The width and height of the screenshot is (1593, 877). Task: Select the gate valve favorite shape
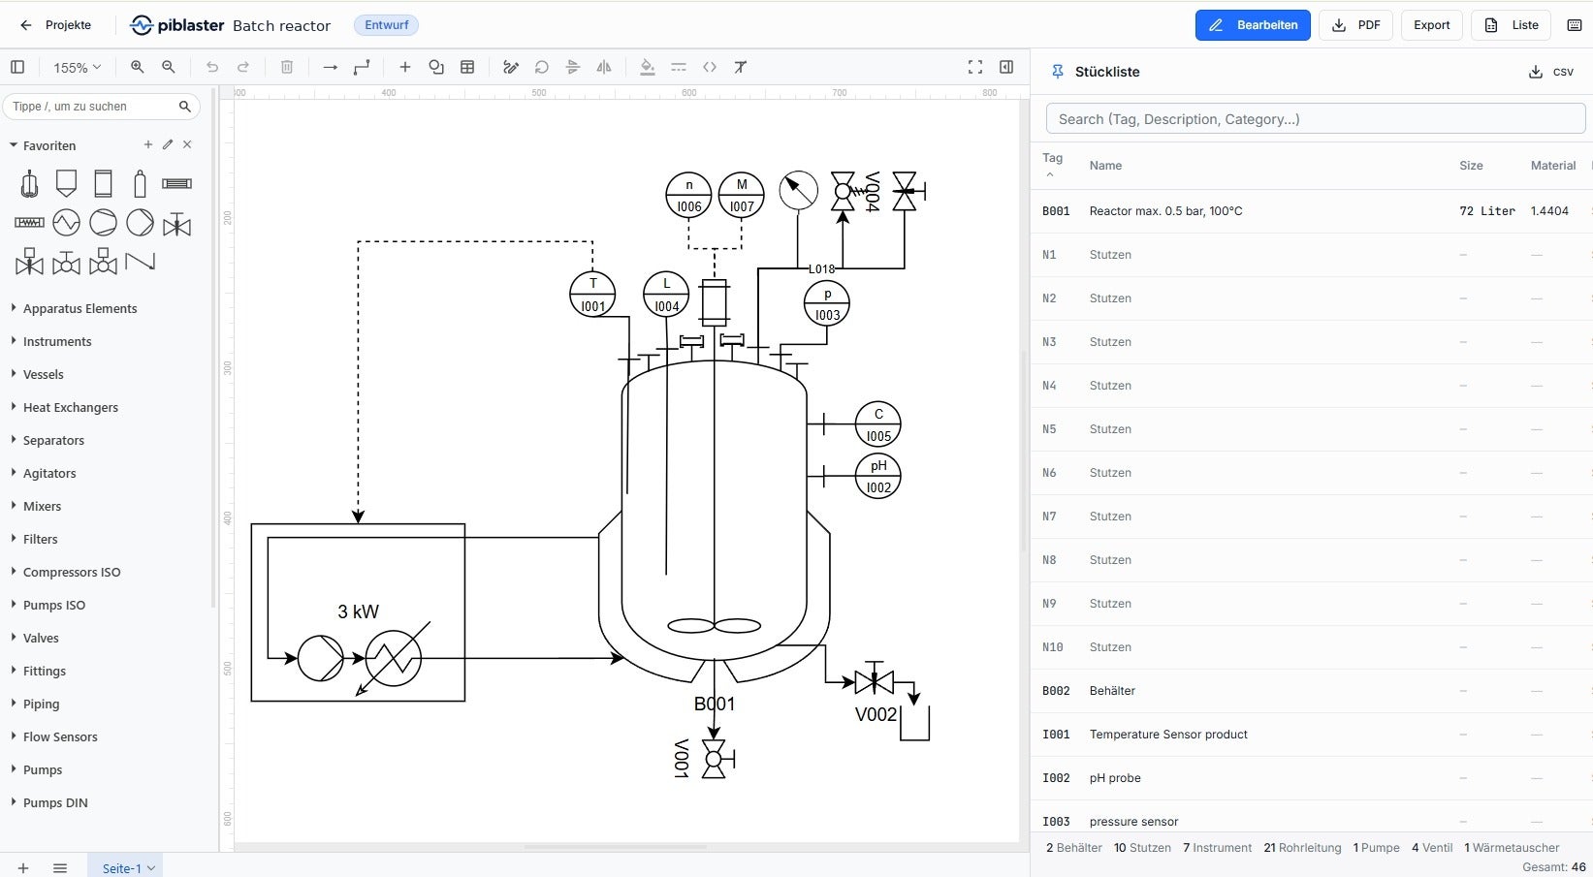click(176, 223)
